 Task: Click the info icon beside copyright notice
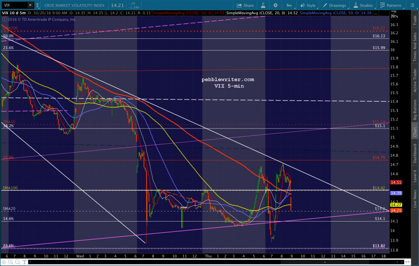[x=4, y=19]
